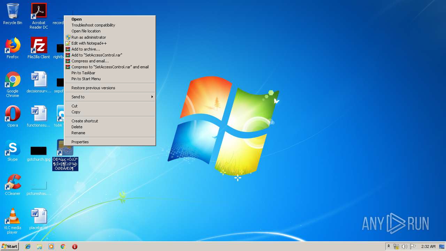Click the Show desktop button

(x=442, y=246)
